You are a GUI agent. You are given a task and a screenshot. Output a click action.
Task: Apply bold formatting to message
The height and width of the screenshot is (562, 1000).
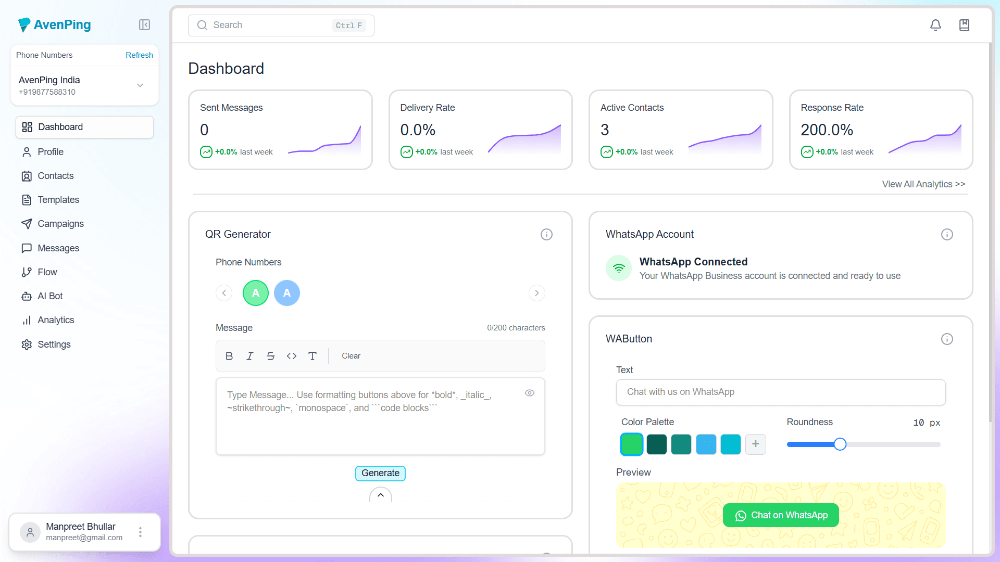click(x=229, y=356)
